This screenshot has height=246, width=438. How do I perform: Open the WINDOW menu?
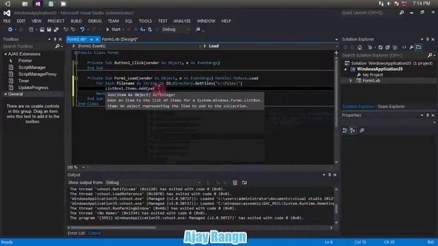(206, 21)
